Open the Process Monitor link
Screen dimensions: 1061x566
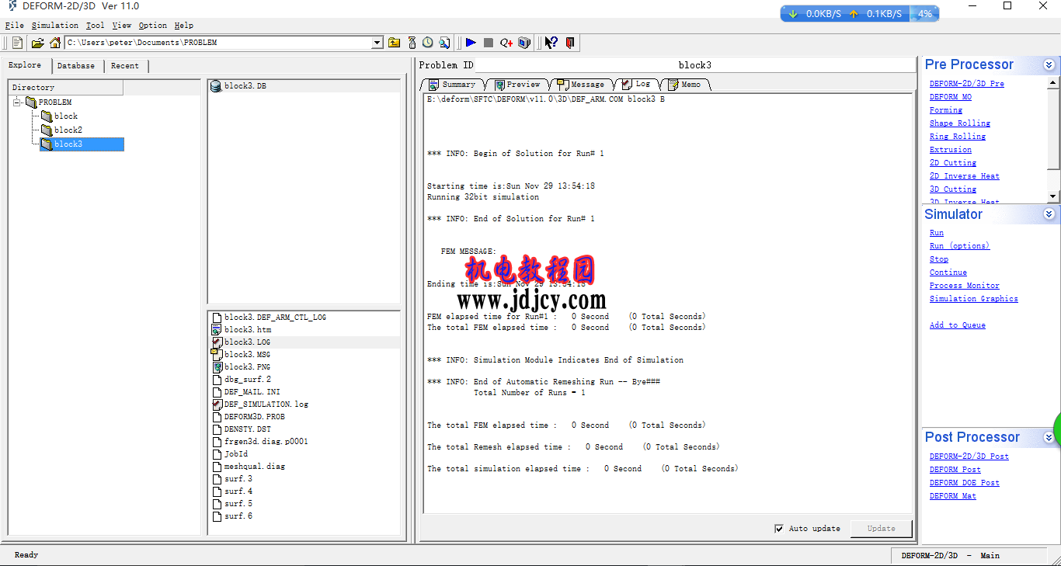tap(965, 286)
